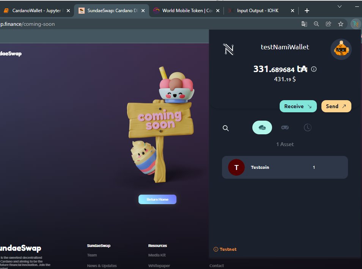The height and width of the screenshot is (269, 362).
Task: Click the balance info icon
Action: pos(314,69)
